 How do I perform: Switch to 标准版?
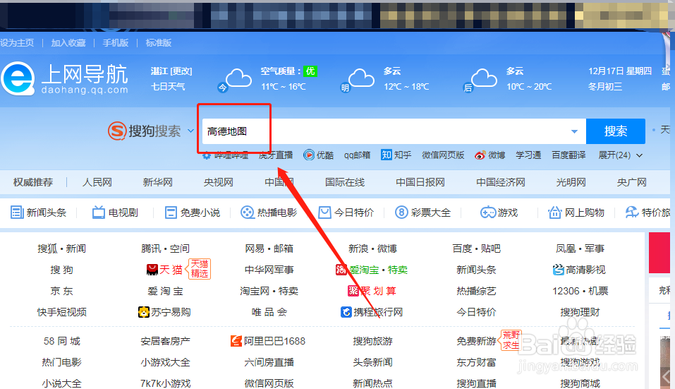coord(159,42)
